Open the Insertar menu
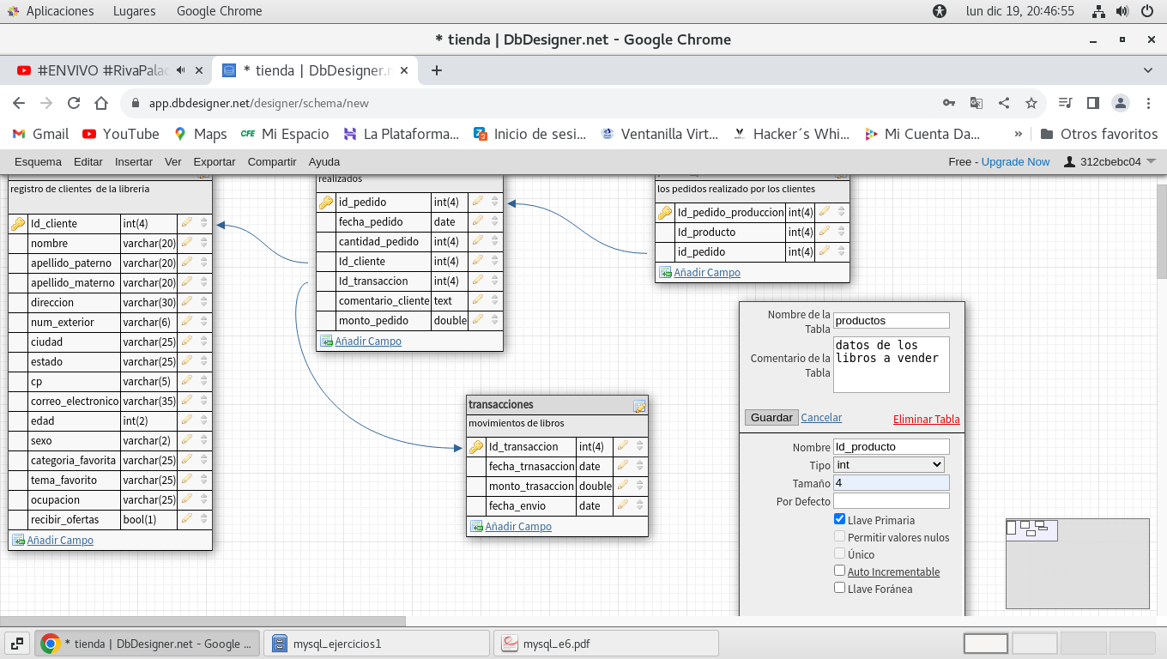The width and height of the screenshot is (1167, 659). [133, 161]
